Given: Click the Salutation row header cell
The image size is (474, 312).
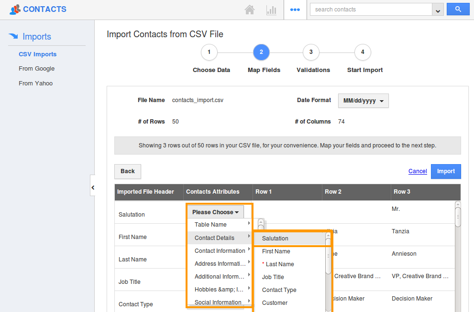Looking at the screenshot, I should tap(132, 215).
